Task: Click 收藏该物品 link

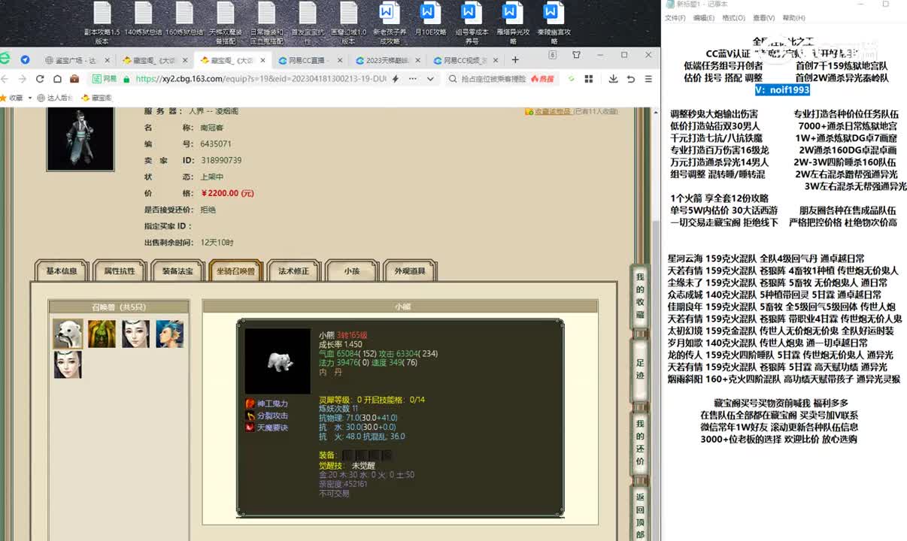Action: 553,111
